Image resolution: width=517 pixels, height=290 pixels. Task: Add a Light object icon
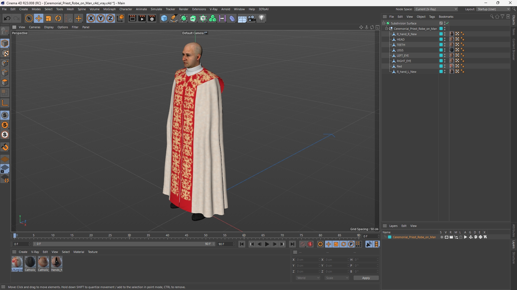[262, 18]
